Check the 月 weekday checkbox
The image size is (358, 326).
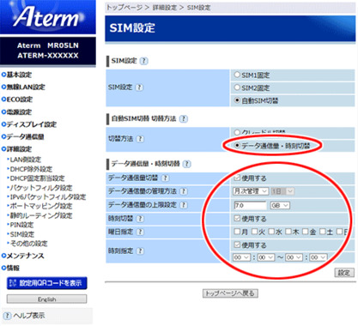pyautogui.click(x=237, y=232)
